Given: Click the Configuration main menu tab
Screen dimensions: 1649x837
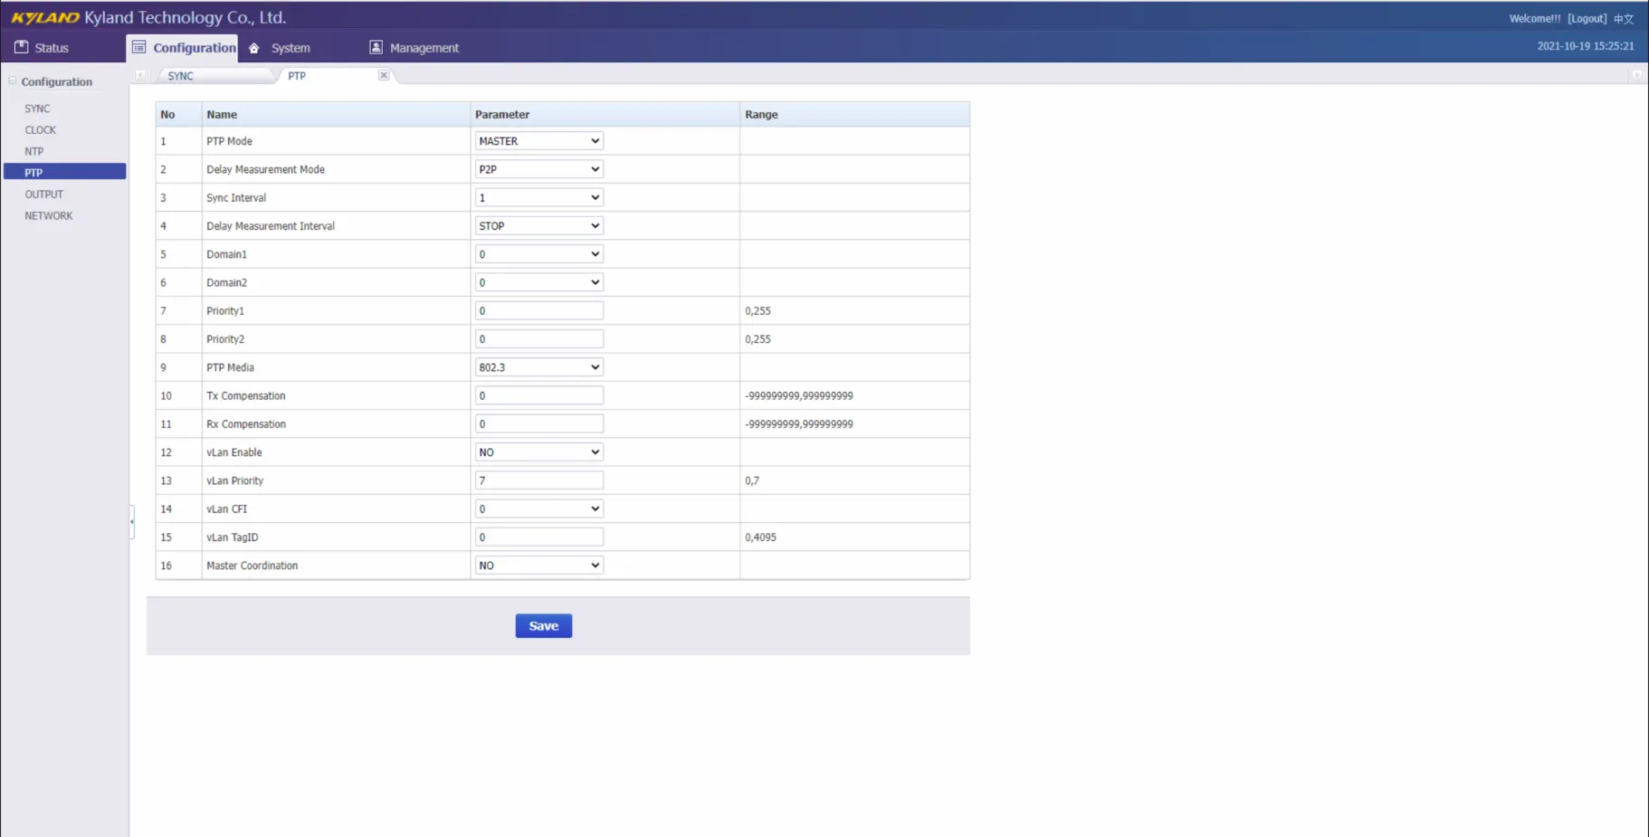Looking at the screenshot, I should pos(182,48).
